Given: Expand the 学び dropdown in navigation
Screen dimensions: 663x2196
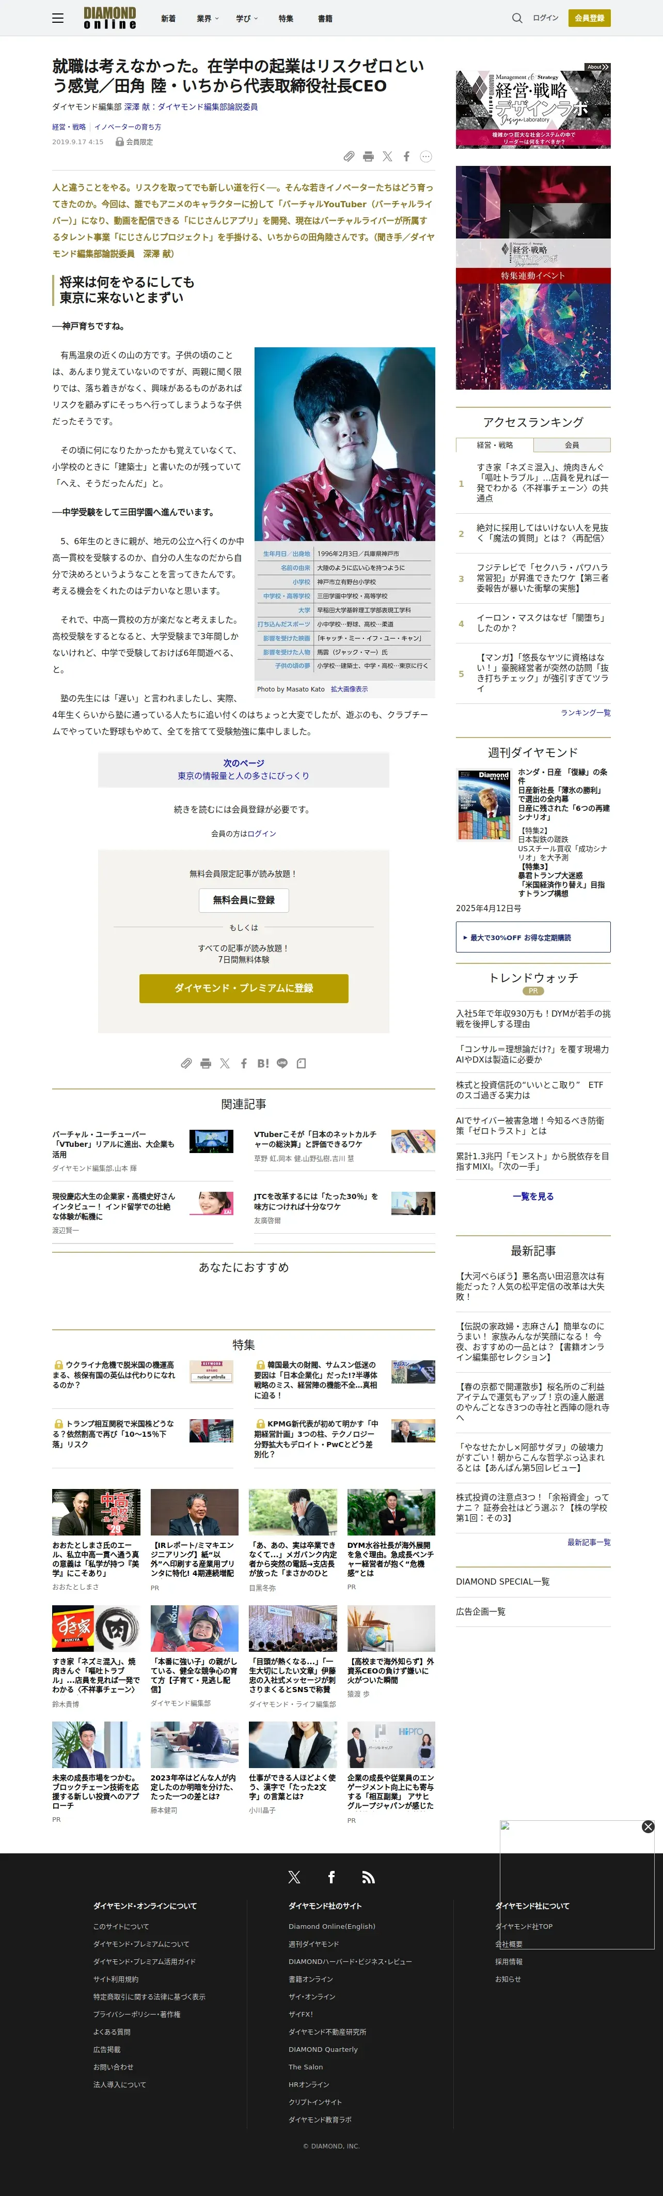Looking at the screenshot, I should tap(246, 18).
